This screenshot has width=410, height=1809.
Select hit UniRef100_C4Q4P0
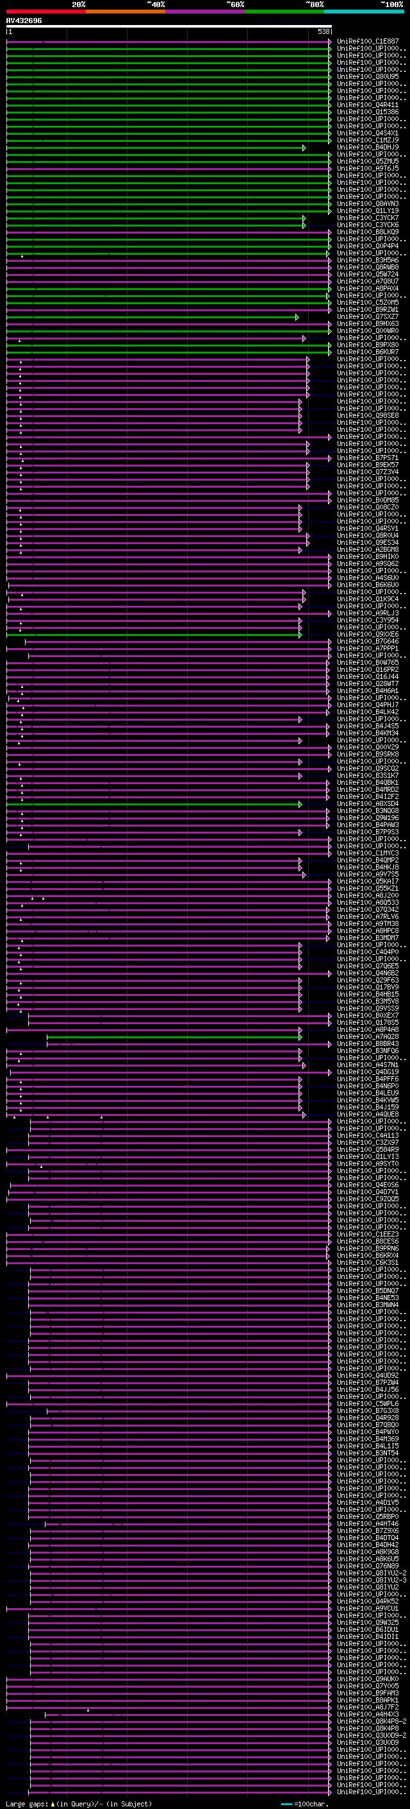point(368,952)
